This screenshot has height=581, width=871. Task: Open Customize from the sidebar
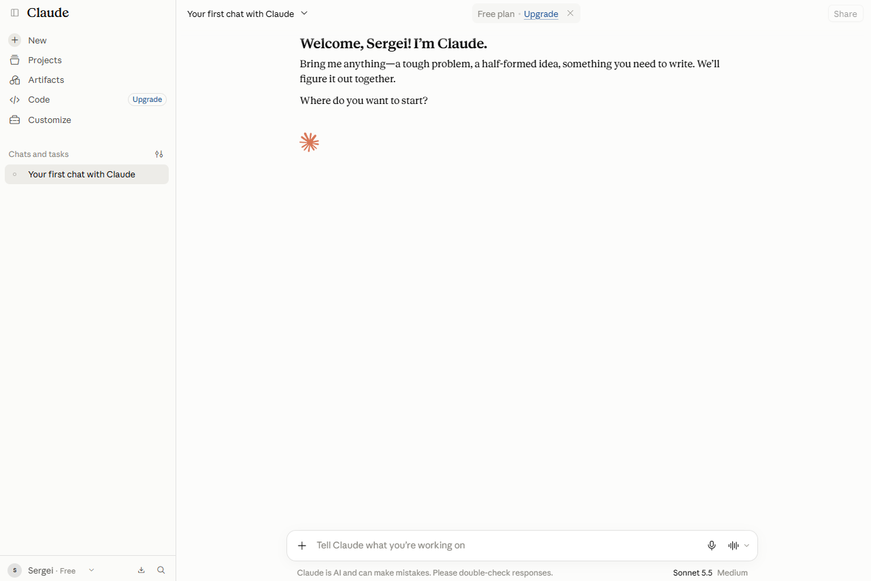pos(86,120)
